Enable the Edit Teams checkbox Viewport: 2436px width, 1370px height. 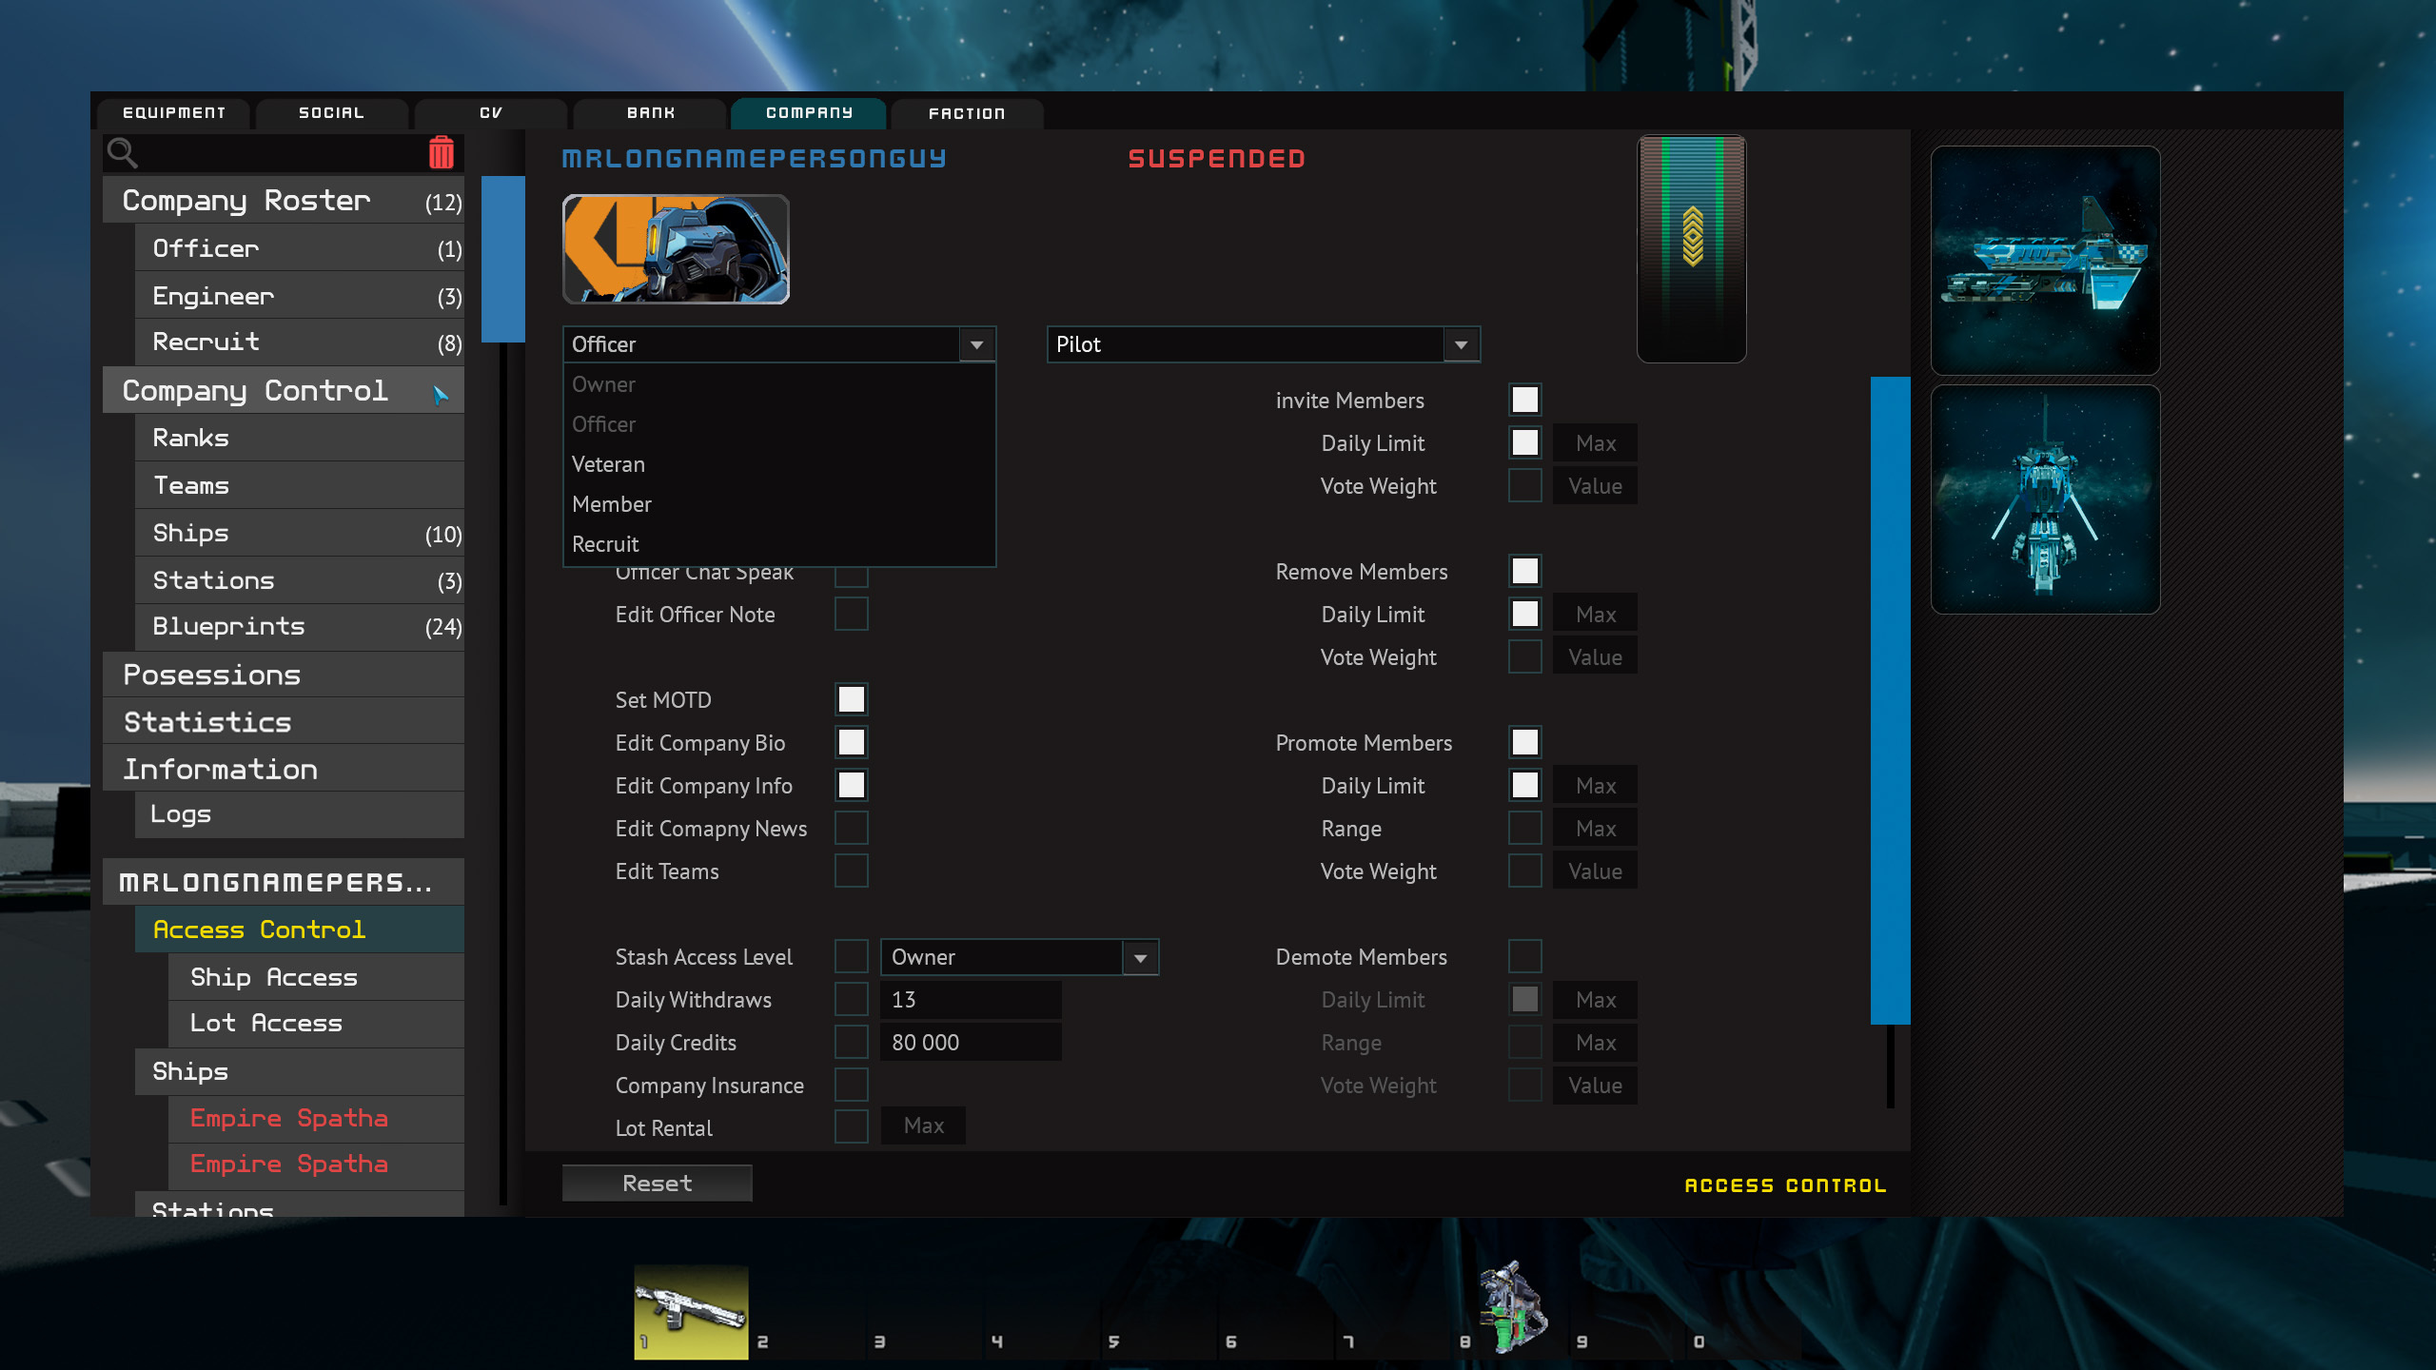[851, 871]
